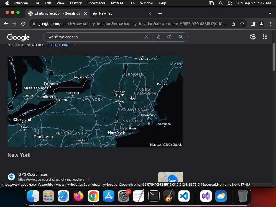Open the View menu
This screenshot has width=276, height=207.
point(61,3)
